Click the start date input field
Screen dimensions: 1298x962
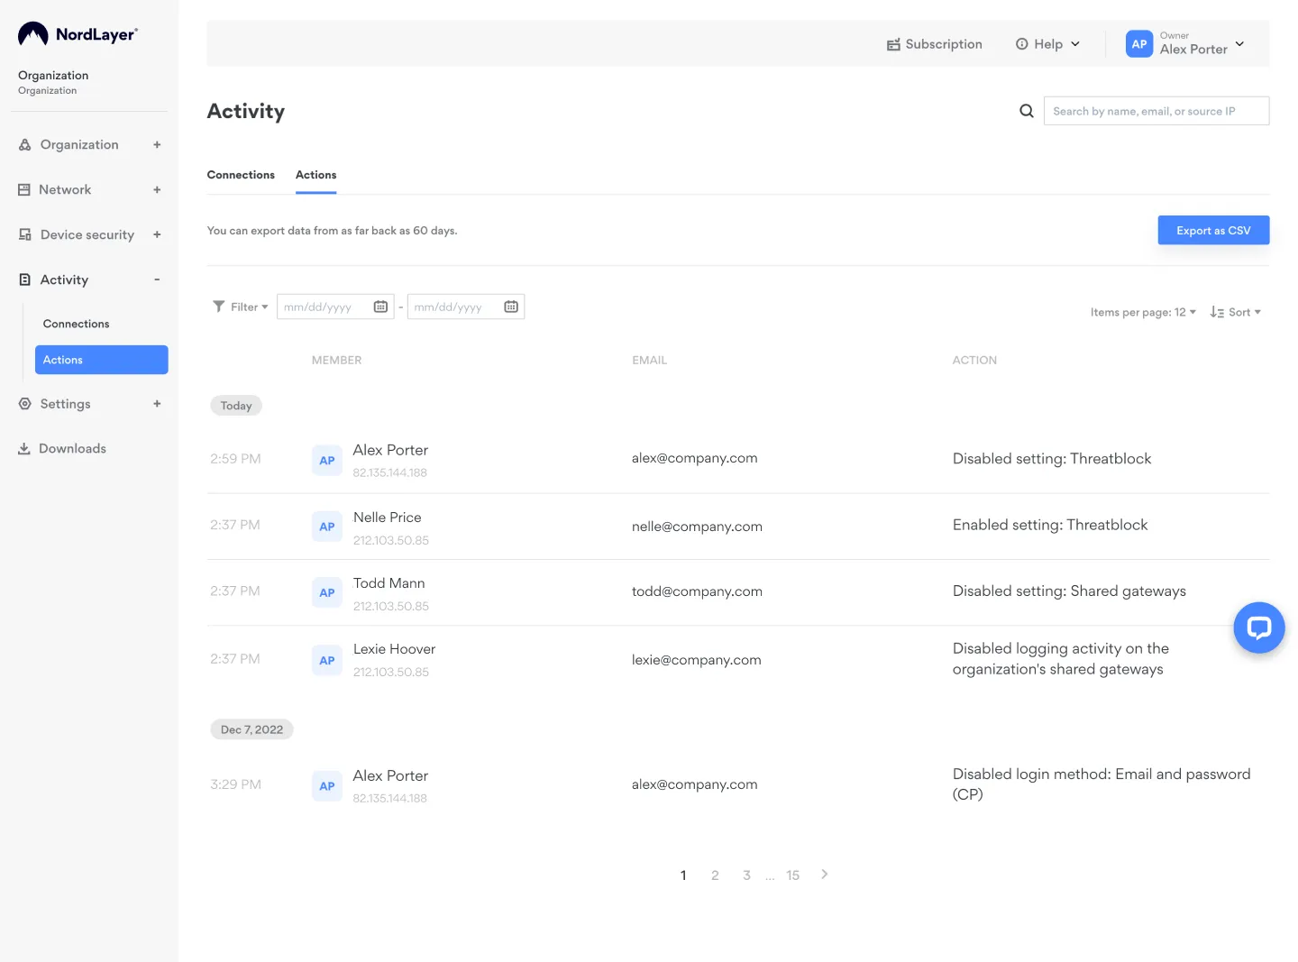pyautogui.click(x=335, y=307)
